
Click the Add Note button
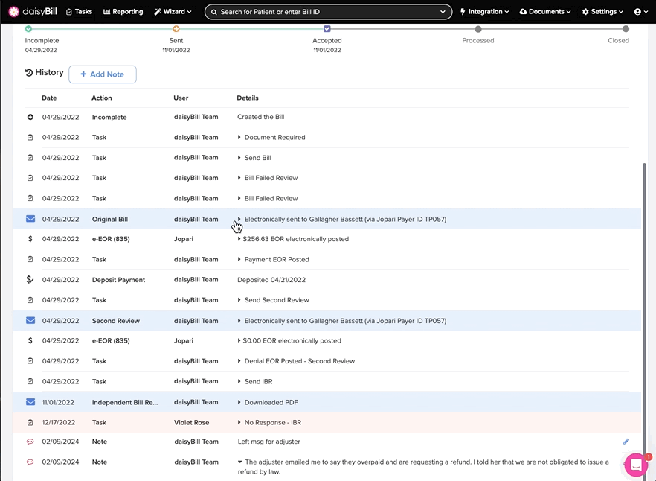pos(103,74)
